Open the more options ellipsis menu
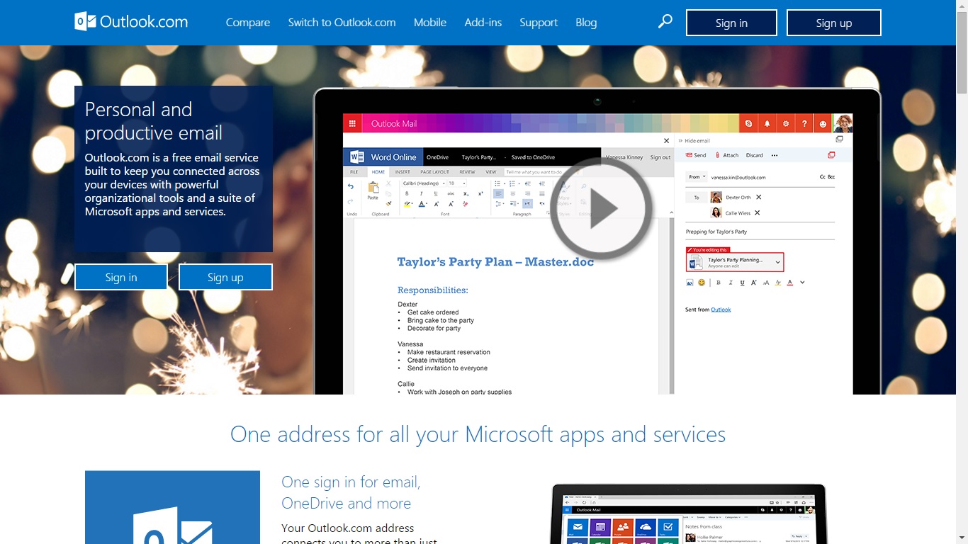The image size is (968, 544). (x=775, y=155)
